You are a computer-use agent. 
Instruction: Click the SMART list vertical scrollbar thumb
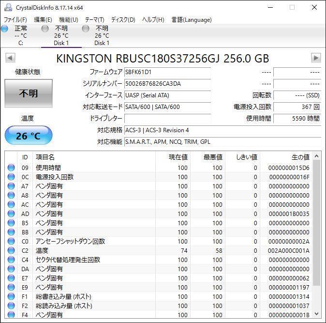coord(316,223)
